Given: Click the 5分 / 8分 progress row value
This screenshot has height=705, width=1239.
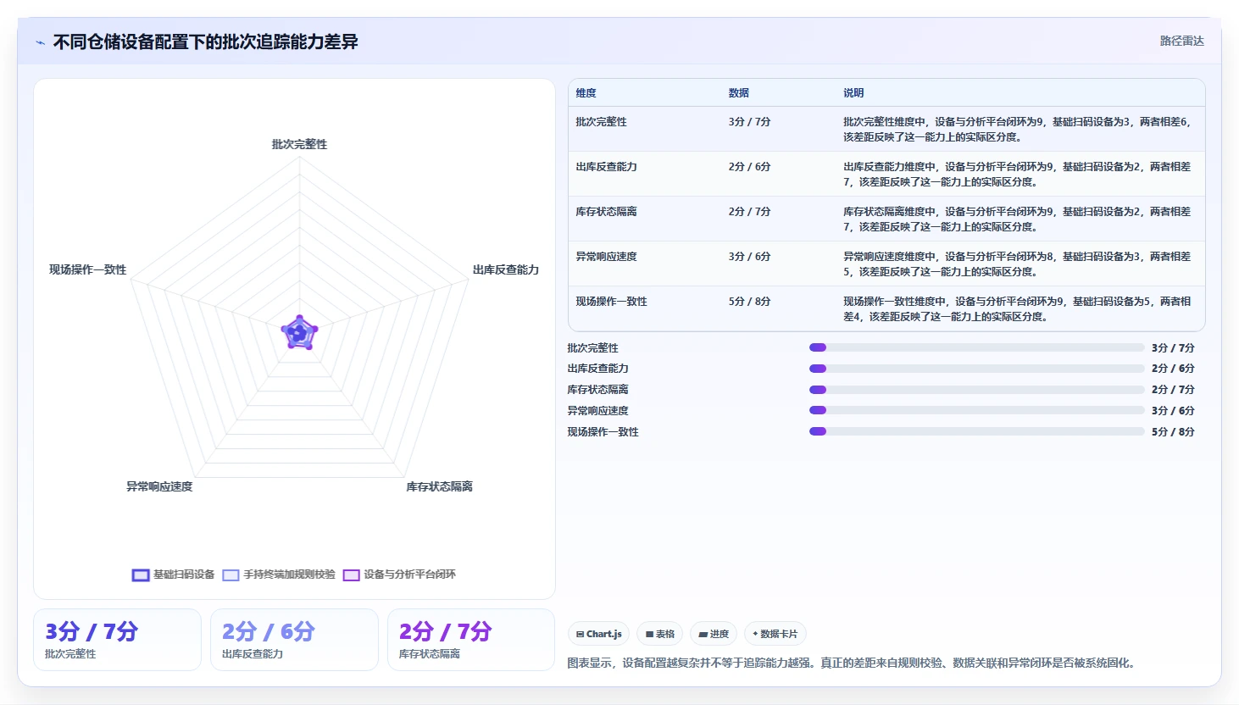Looking at the screenshot, I should [x=1173, y=432].
